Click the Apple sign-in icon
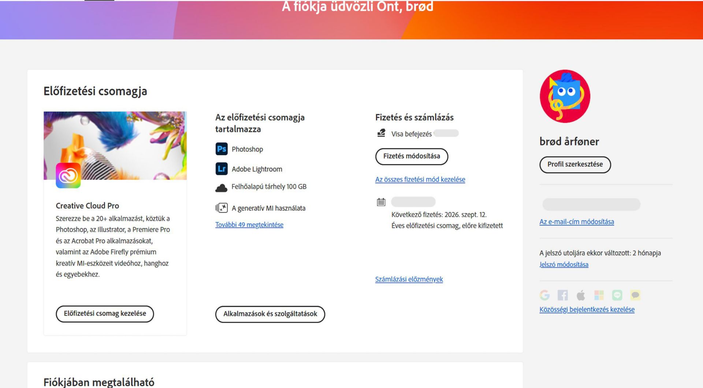Screen dimensions: 703x388 tap(581, 295)
